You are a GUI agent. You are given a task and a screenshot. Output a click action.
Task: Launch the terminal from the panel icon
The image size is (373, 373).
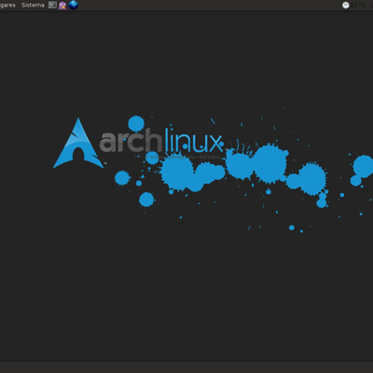[52, 5]
